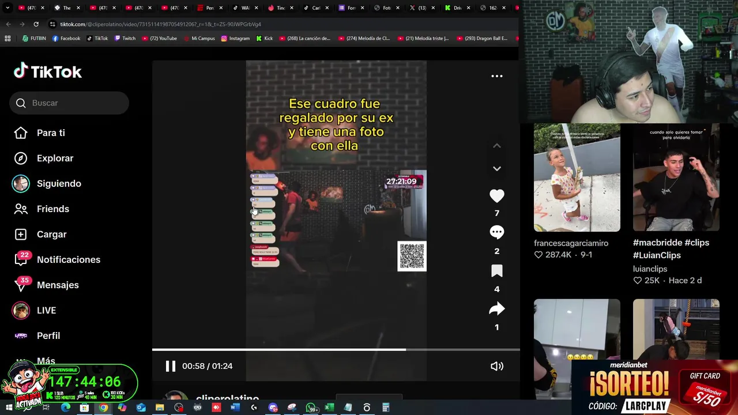
Task: Open the (72) YouTube bookmark
Action: [x=159, y=39]
